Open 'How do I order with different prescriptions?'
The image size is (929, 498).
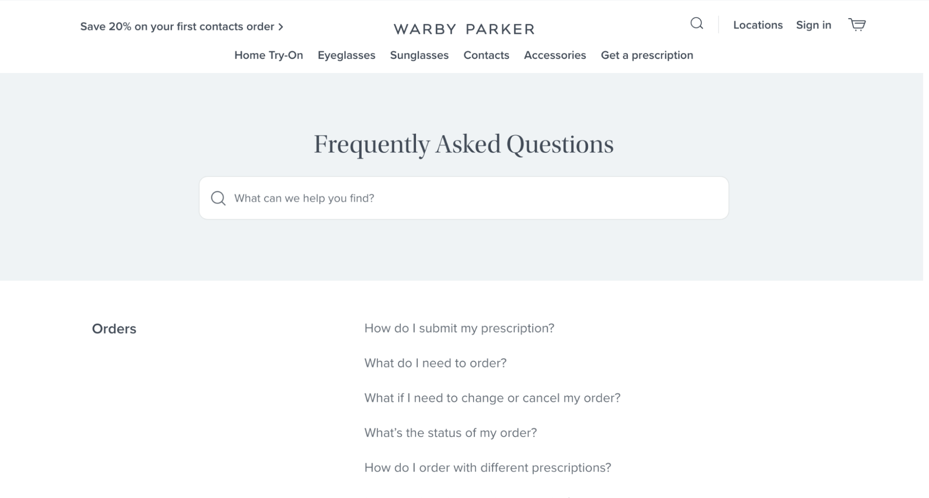[x=487, y=468]
